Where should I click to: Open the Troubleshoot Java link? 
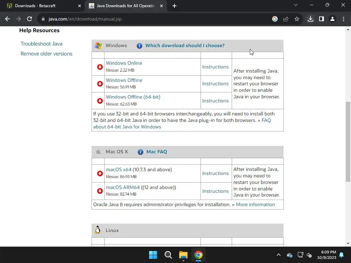click(x=41, y=44)
